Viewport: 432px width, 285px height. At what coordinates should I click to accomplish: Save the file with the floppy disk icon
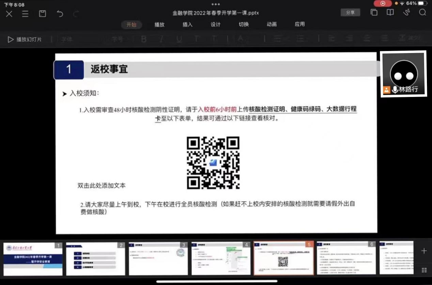click(x=42, y=14)
